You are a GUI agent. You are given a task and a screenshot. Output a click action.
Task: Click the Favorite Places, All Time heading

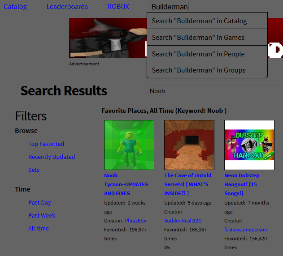[x=164, y=111]
